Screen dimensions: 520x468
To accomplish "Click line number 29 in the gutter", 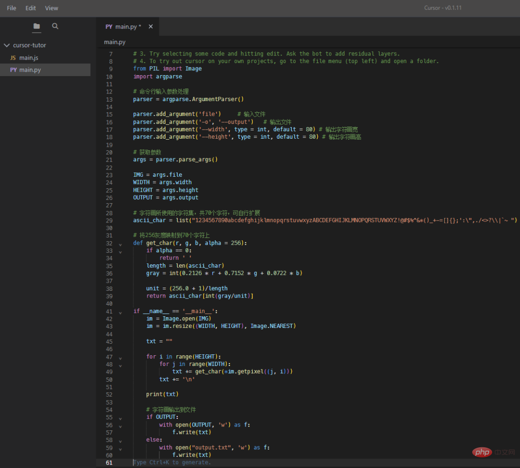I will [109, 221].
